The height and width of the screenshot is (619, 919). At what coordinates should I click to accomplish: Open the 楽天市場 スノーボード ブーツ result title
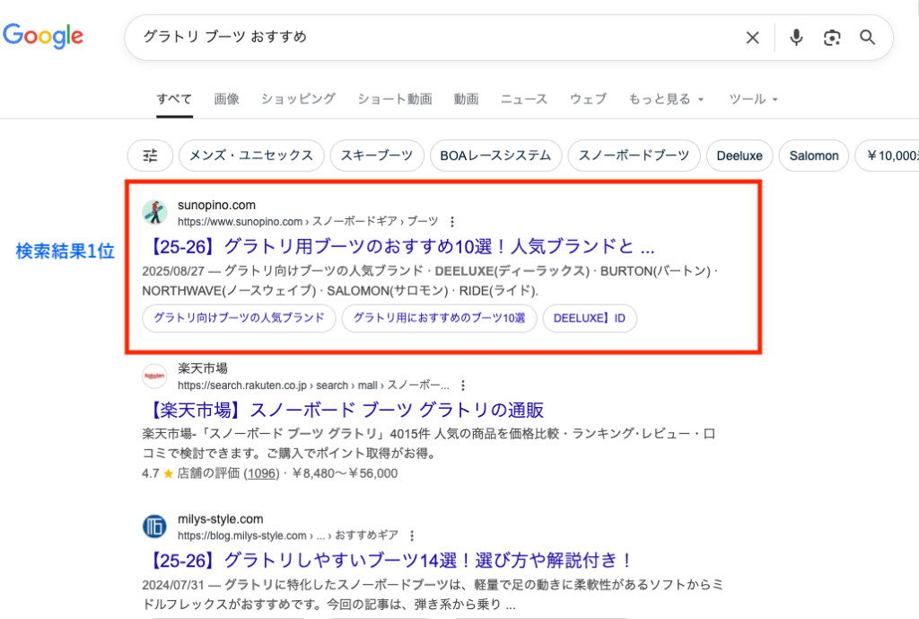(344, 411)
